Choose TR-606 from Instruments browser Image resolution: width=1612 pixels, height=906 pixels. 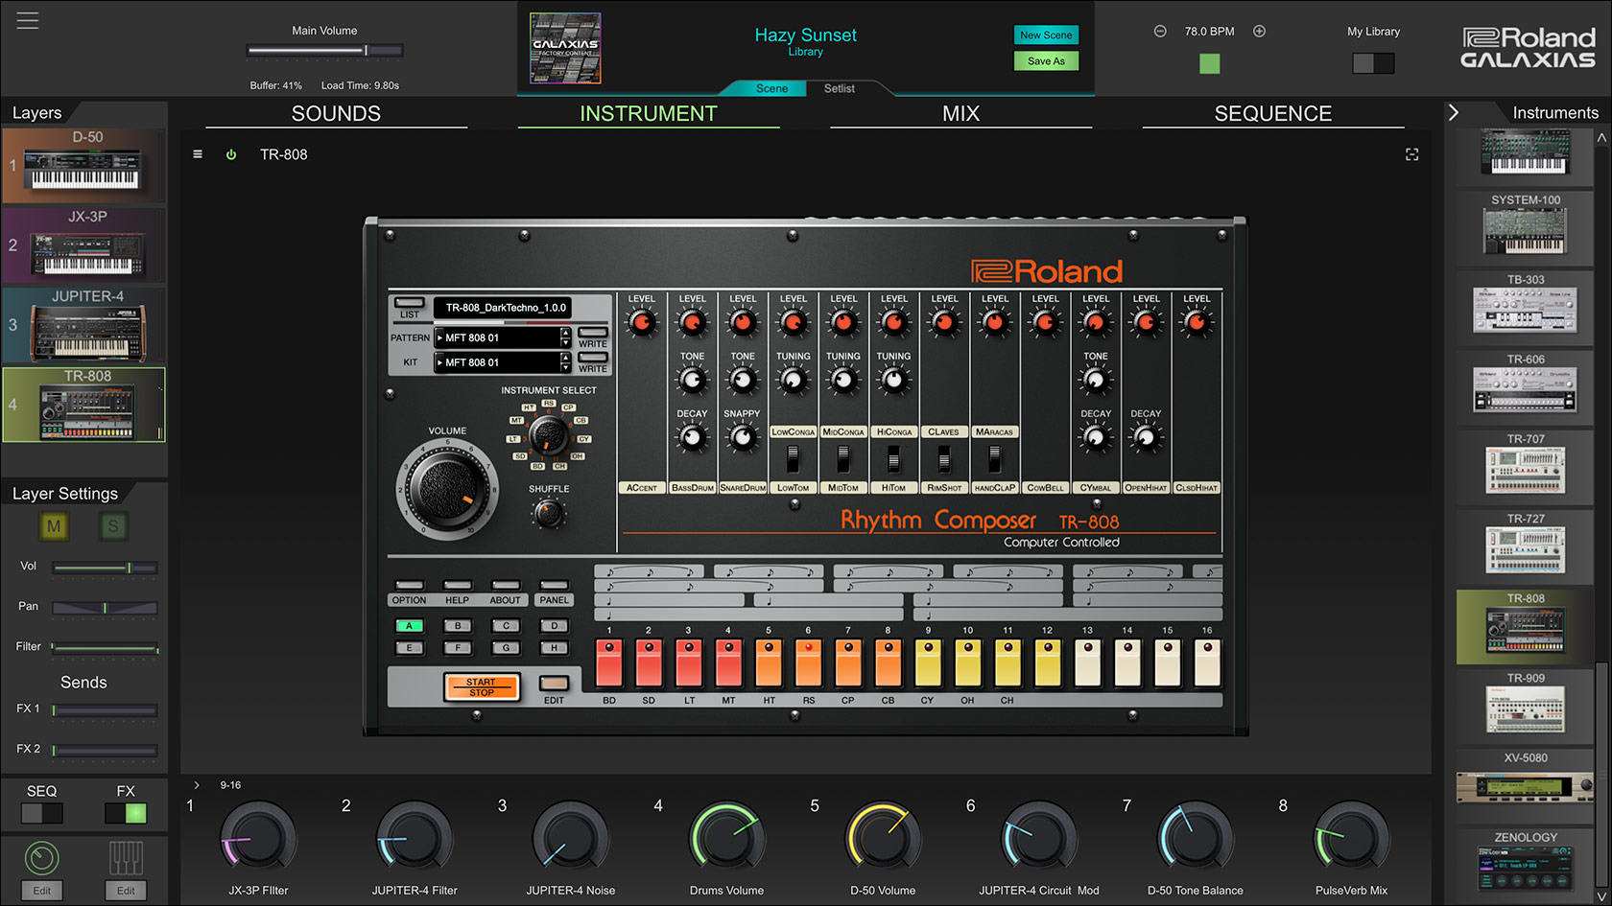[1526, 384]
